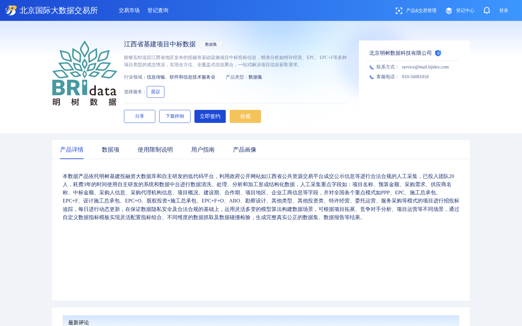This screenshot has height=326, width=522.
Task: Open 产品&交易管理 scan icon
Action: tap(399, 11)
